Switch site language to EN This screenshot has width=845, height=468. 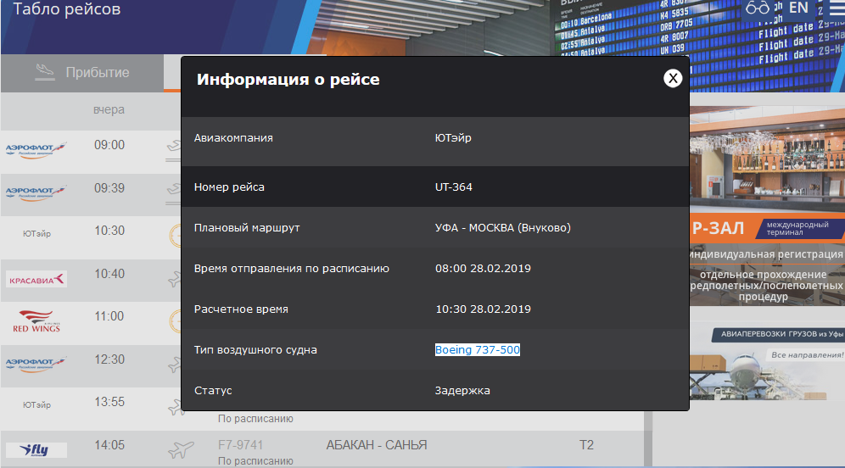798,8
